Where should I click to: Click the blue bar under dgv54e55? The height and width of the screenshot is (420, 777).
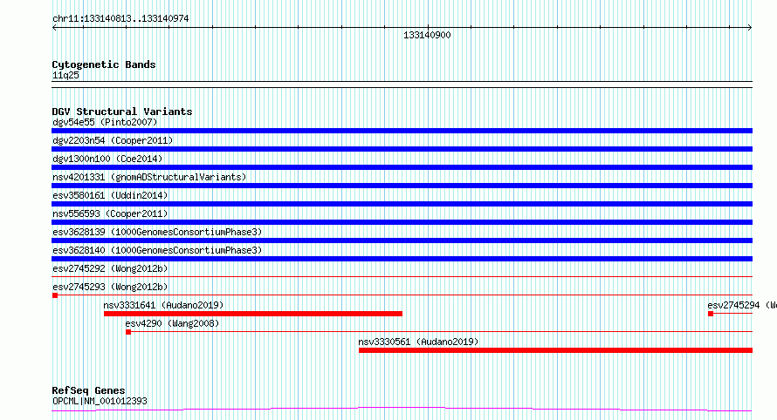coord(402,131)
